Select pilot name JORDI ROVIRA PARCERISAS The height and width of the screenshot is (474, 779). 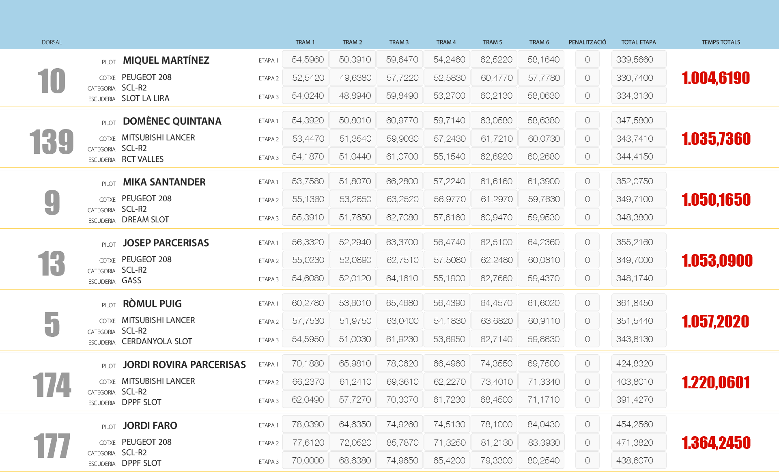tap(184, 365)
